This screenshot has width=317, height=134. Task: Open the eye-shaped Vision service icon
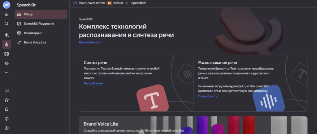click(x=7, y=63)
